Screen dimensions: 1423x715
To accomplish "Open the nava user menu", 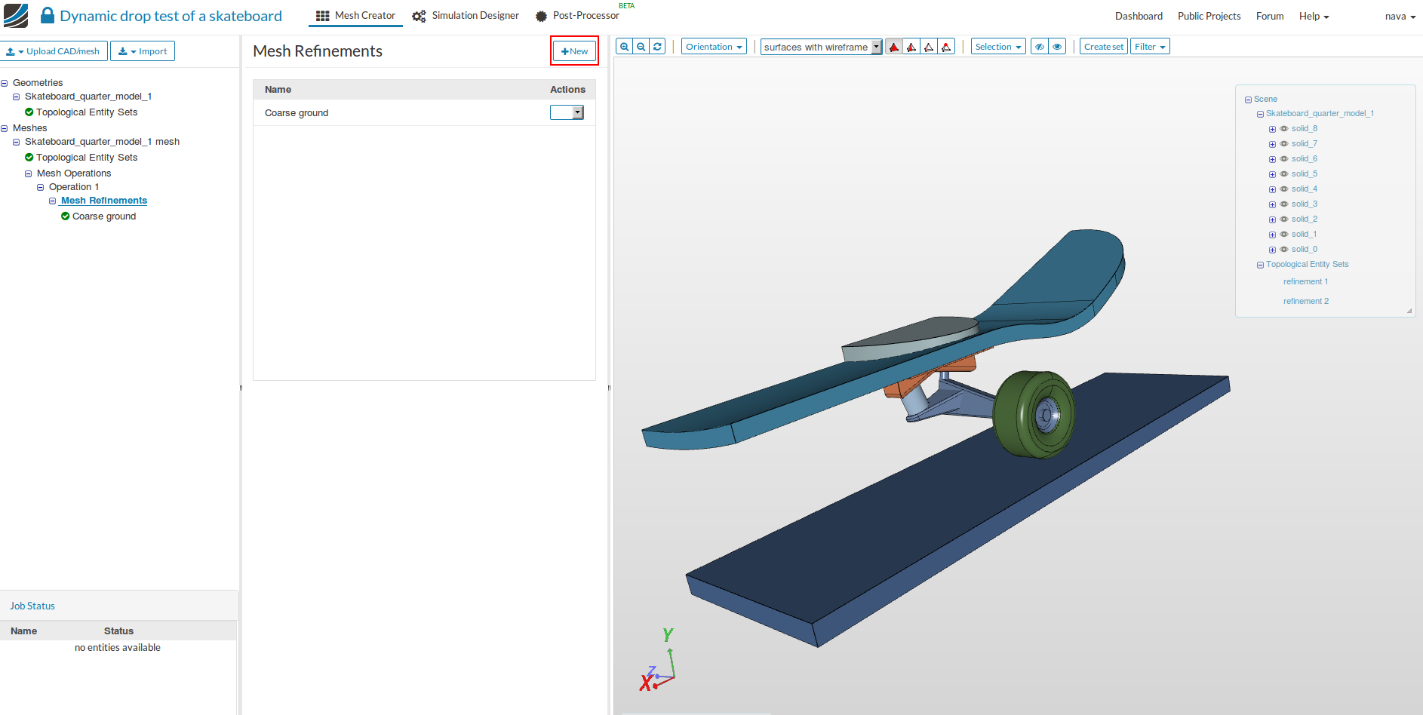I will point(1400,16).
